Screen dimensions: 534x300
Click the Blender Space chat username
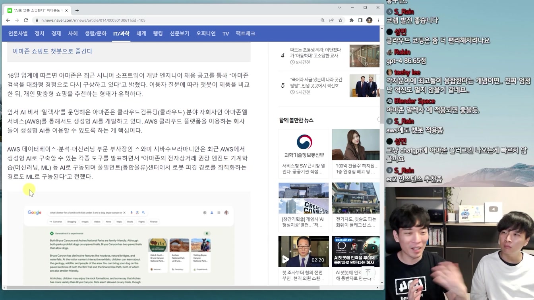pyautogui.click(x=414, y=101)
